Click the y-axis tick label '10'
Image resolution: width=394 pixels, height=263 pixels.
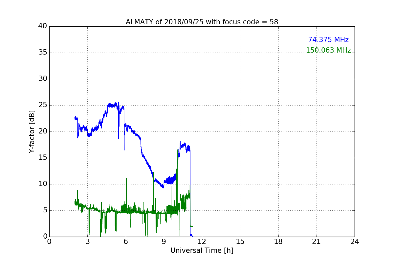click(43, 184)
